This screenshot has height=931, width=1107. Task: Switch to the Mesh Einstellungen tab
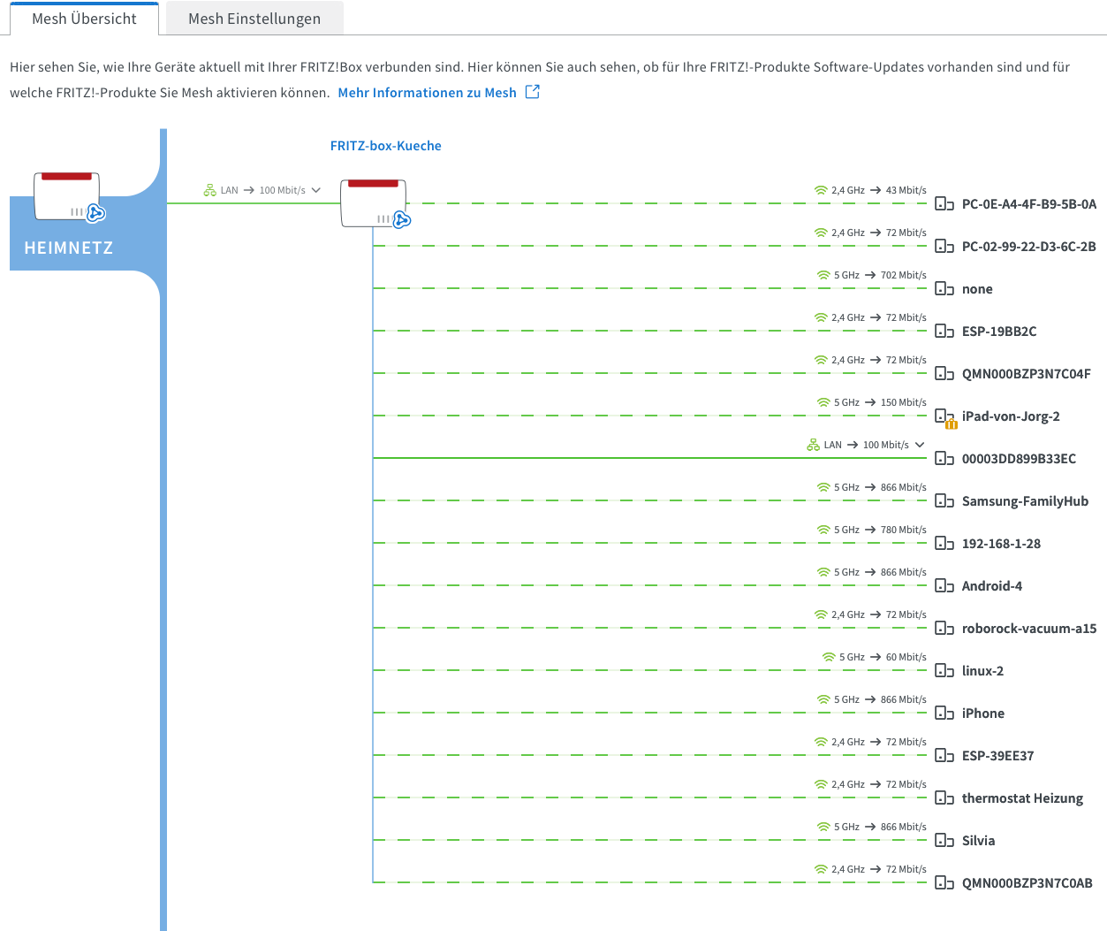(254, 19)
